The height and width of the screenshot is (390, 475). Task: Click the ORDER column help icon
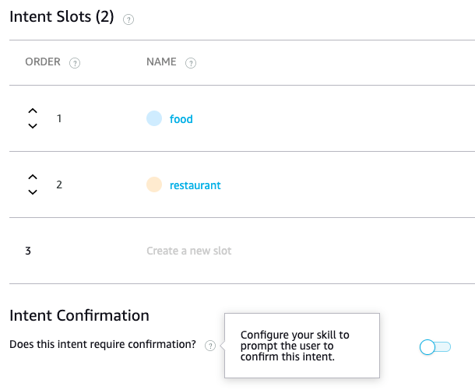tap(75, 63)
